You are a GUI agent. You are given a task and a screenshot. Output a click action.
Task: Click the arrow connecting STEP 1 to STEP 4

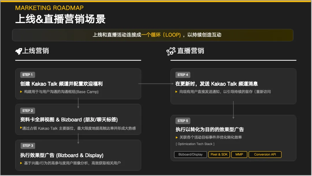[156, 84]
